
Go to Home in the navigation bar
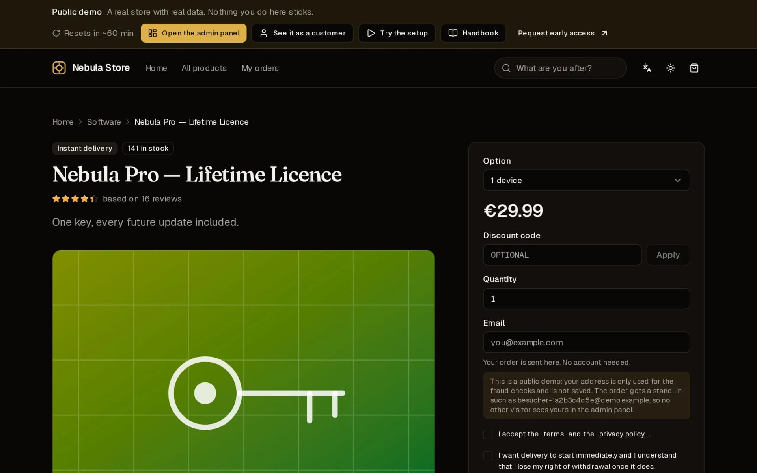156,68
